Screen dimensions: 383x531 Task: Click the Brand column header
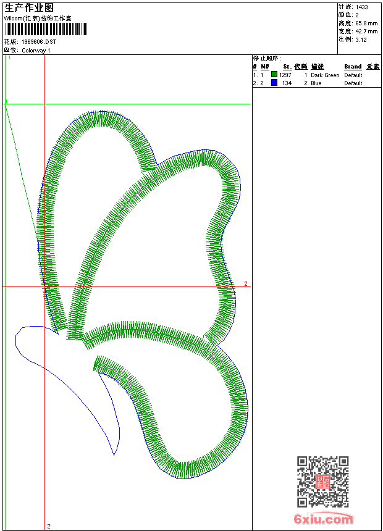(x=353, y=67)
